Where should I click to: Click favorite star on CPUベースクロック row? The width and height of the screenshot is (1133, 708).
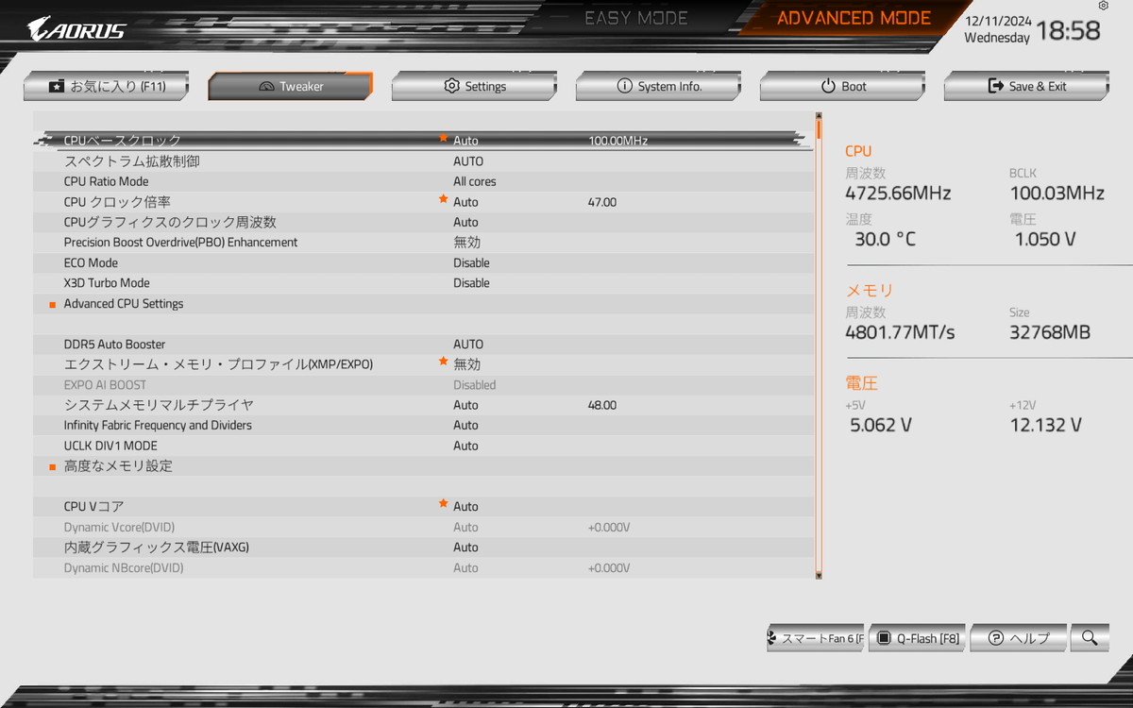(x=443, y=139)
